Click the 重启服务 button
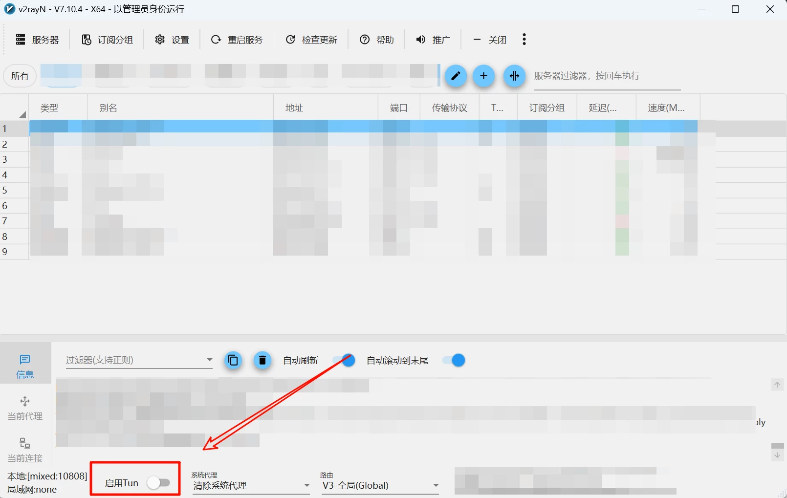The width and height of the screenshot is (787, 498). tap(237, 40)
